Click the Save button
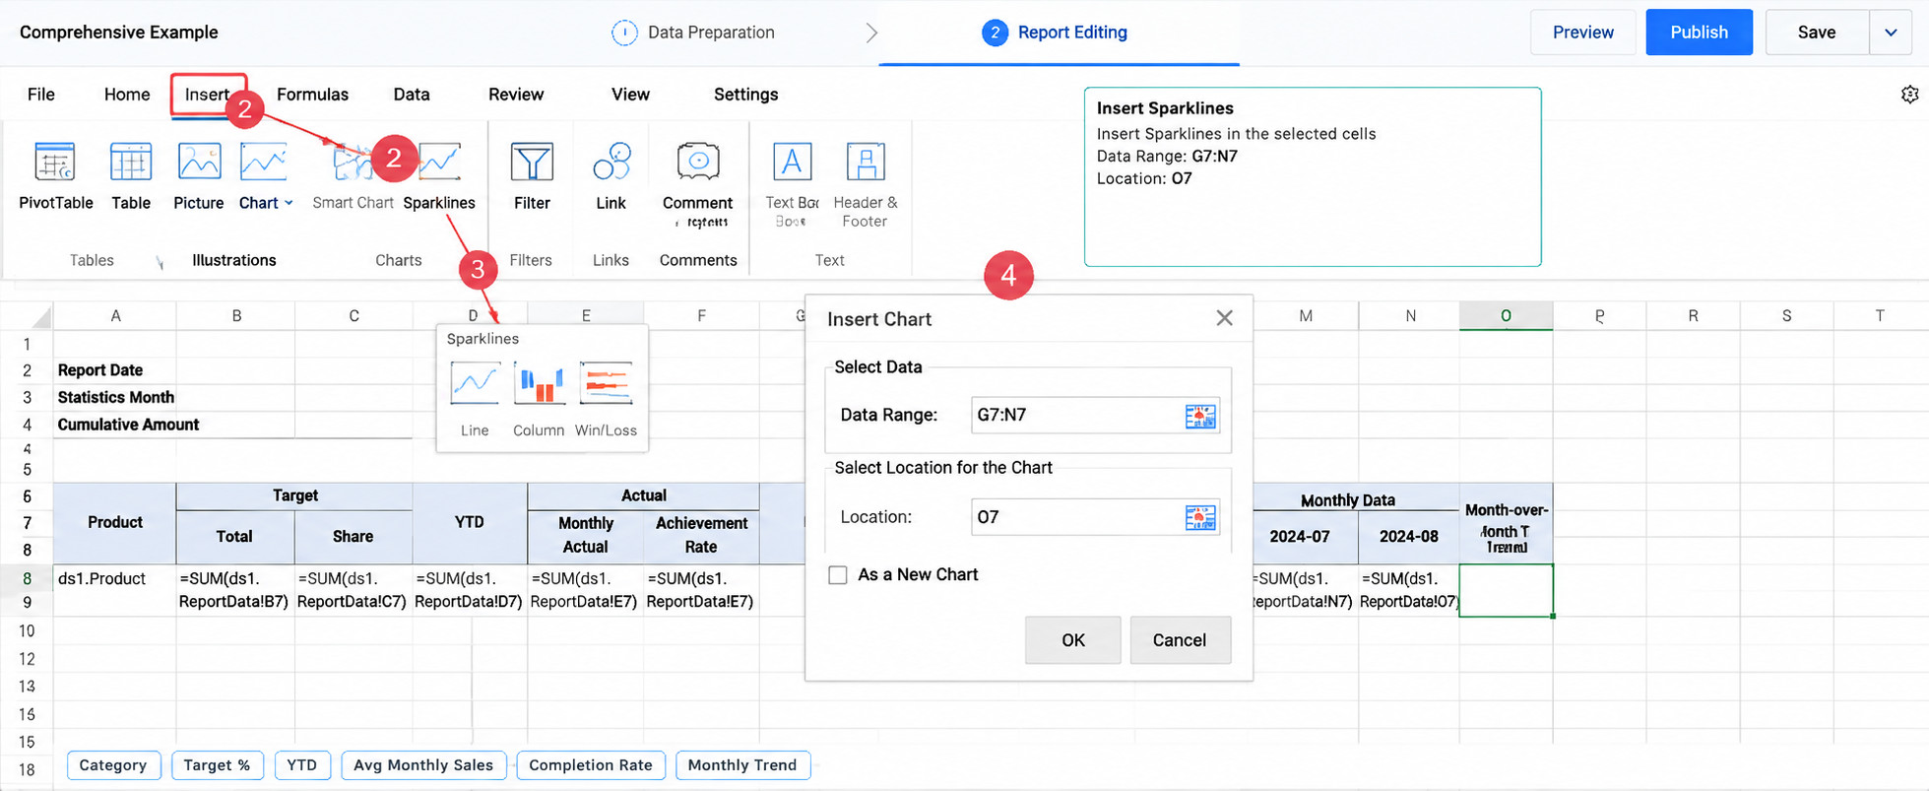 [x=1817, y=33]
